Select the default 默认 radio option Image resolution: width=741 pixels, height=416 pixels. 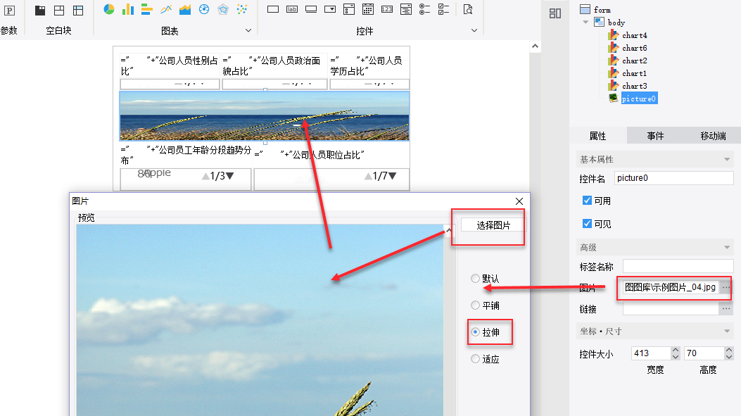point(476,279)
